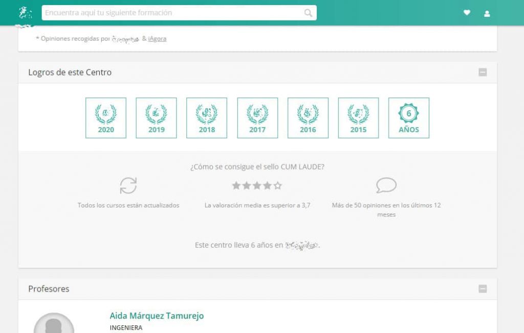524x333 pixels.
Task: Collapse the Logros de este Centro panel
Action: [483, 73]
